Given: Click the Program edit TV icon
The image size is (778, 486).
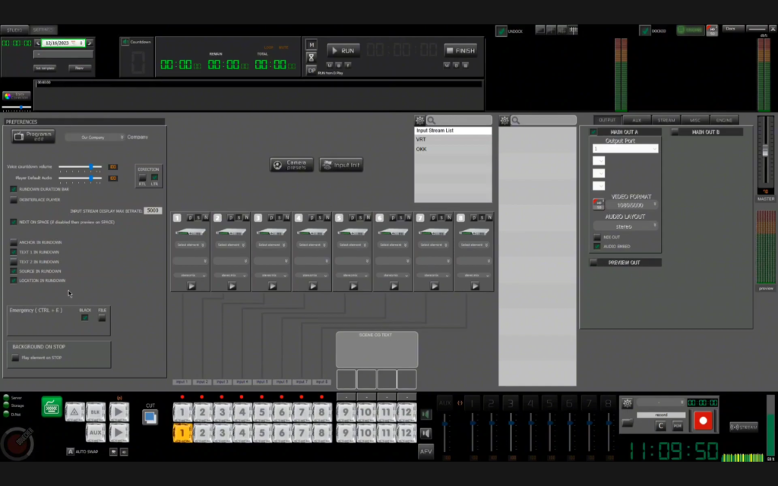Looking at the screenshot, I should pos(33,137).
